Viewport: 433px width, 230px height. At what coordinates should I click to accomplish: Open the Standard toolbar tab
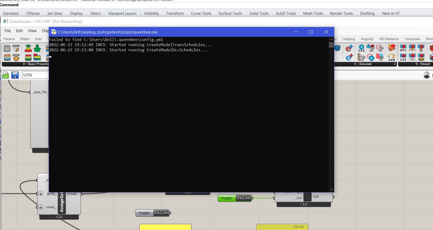click(x=11, y=13)
